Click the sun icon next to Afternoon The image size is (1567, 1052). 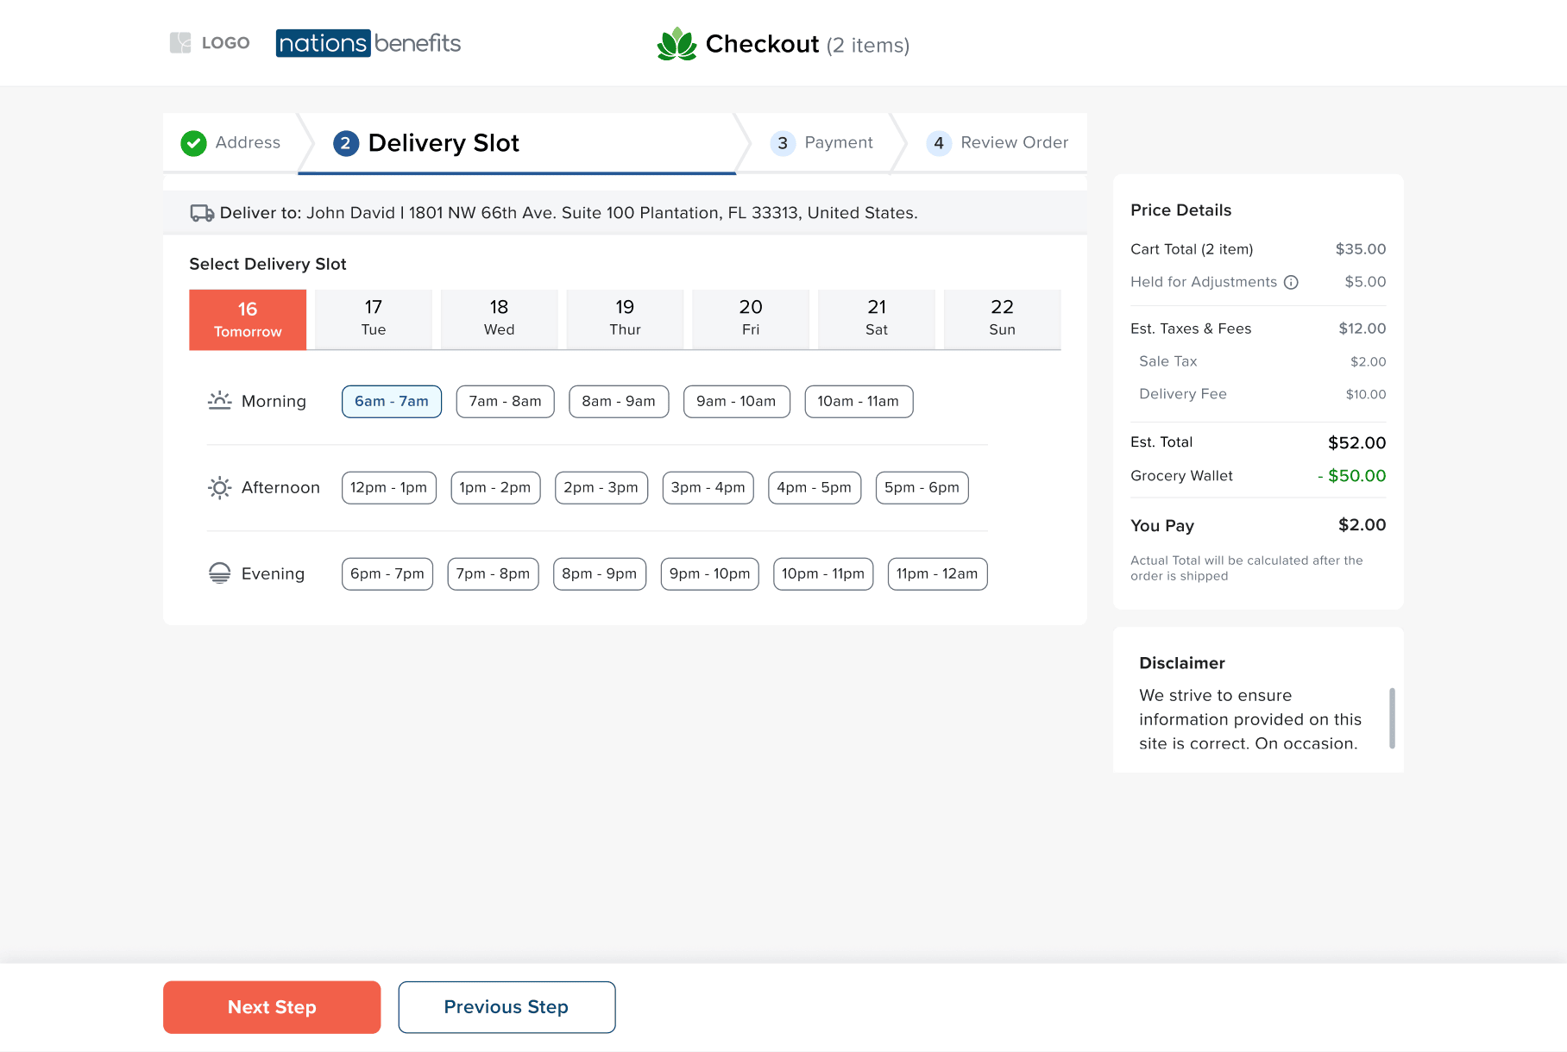pyautogui.click(x=220, y=487)
